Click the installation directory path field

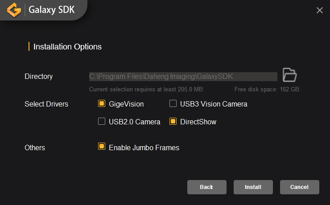point(183,77)
